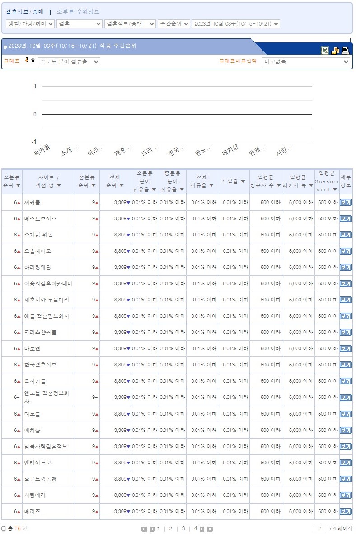Open the 2023년 10월 03주 date dropdown
Viewport: 356px width, 537px height.
point(235,24)
